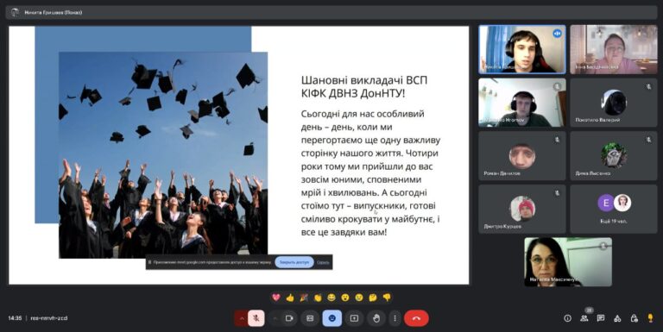Open audio settings arrow beside the microphone
663x332 pixels.
(242, 318)
